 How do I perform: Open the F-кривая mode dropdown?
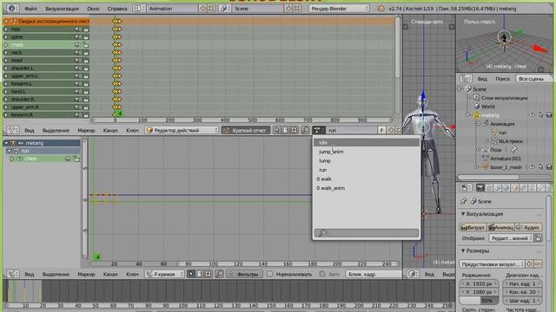click(x=164, y=274)
